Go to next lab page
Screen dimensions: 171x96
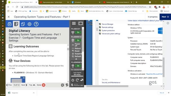click(24, 85)
